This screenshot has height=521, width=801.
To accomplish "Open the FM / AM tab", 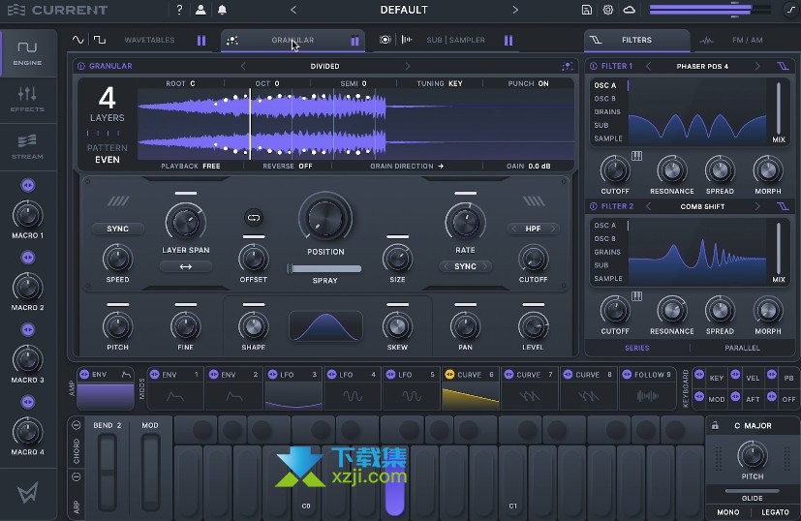I will coord(747,40).
